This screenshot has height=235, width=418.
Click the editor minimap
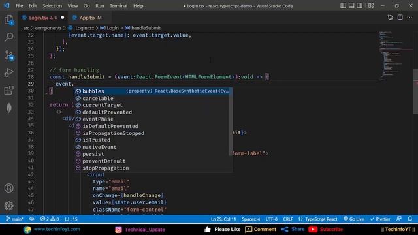coord(396,56)
